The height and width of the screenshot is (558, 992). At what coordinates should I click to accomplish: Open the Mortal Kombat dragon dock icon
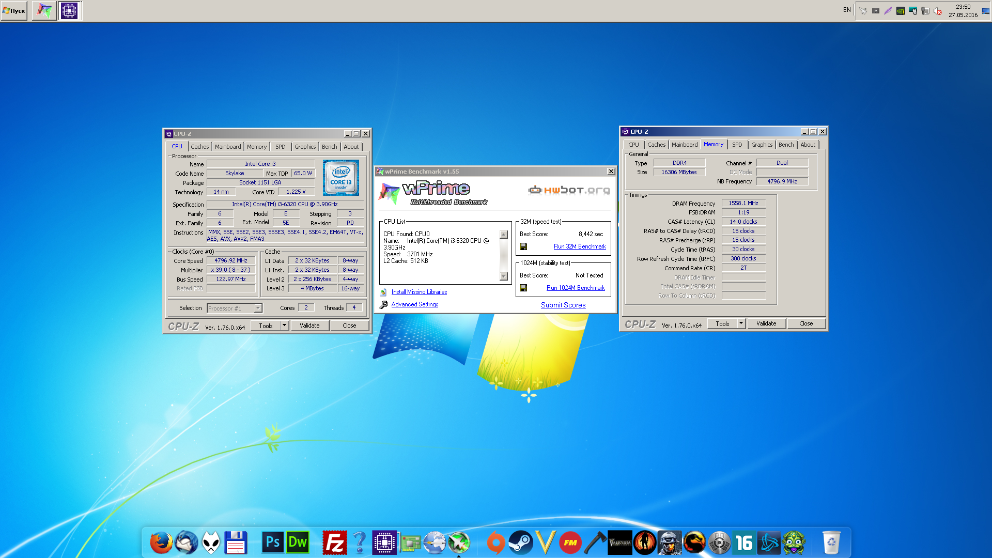694,542
